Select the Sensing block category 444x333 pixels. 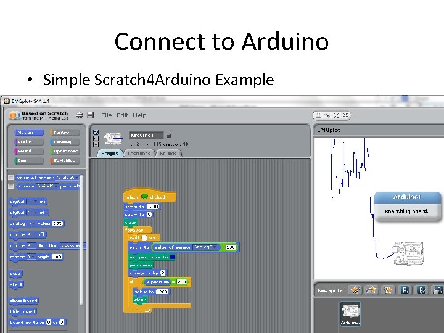tap(65, 142)
